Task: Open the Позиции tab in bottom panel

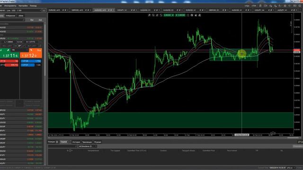Action: coord(53,142)
